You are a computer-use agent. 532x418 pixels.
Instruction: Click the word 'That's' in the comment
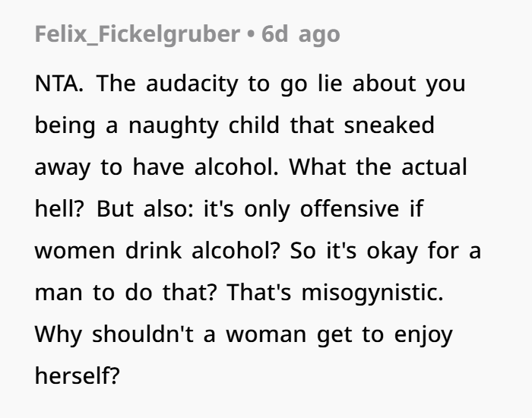pos(259,292)
